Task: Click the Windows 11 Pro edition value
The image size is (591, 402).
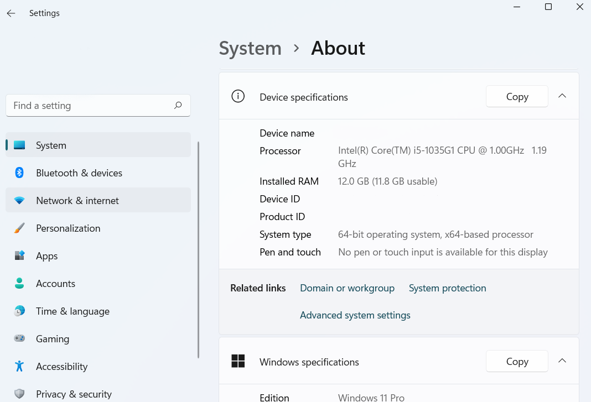Action: pos(371,398)
